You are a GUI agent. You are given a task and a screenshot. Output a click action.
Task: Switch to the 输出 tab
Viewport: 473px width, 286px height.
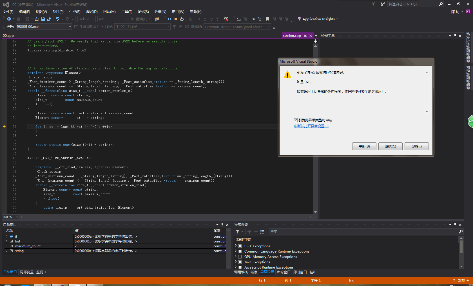[x=313, y=272]
